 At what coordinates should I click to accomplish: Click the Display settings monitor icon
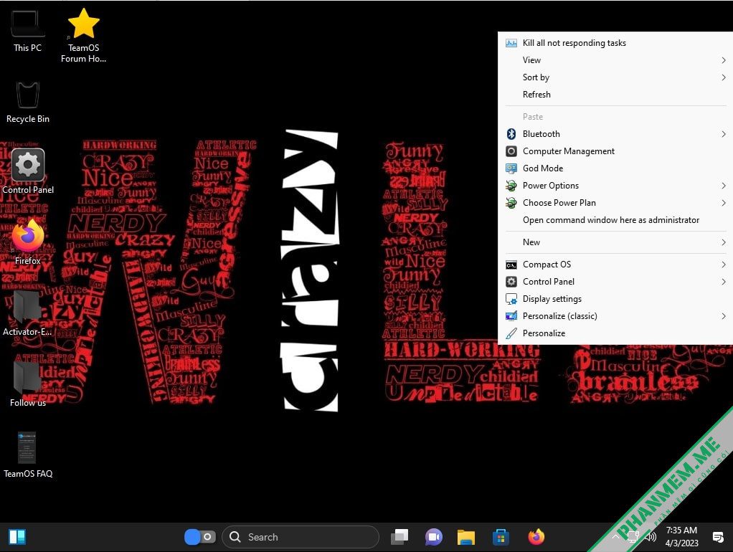(511, 299)
